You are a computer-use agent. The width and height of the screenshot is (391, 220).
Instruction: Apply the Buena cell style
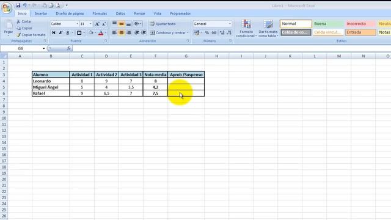[x=328, y=24]
